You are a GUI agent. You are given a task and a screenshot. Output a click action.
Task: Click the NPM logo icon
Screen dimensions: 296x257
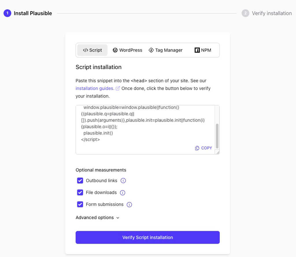point(197,50)
